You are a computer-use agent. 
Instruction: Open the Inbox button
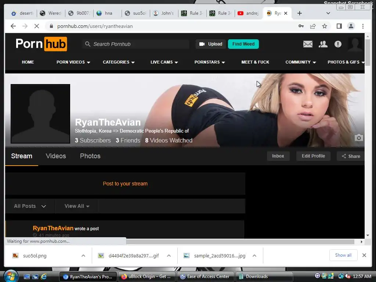(278, 156)
